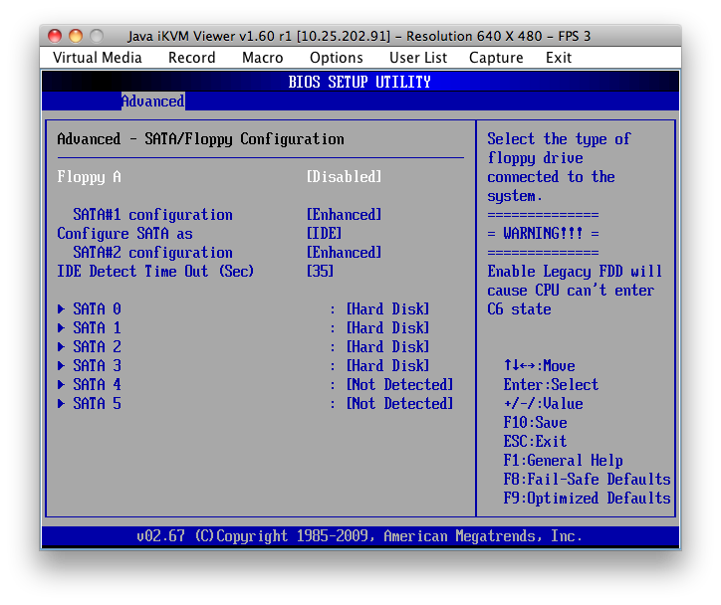Expand the SATA 4 entry

click(x=90, y=385)
